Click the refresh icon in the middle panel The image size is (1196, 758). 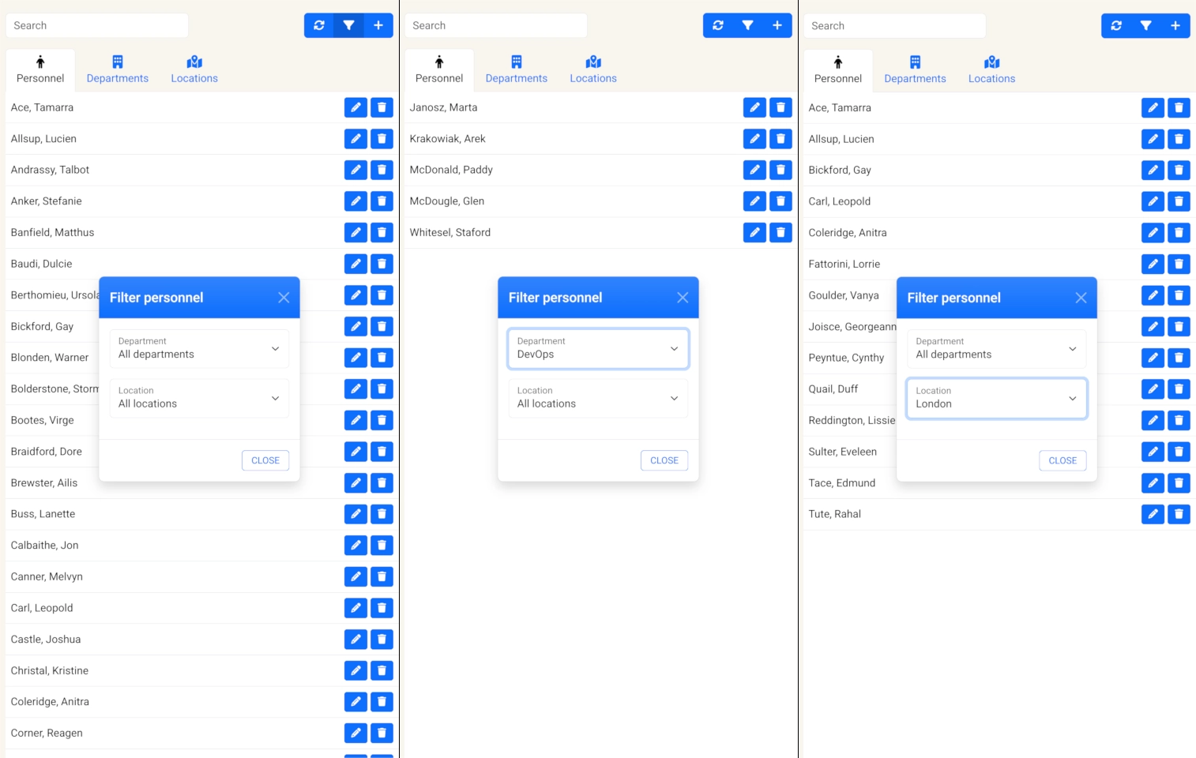(x=718, y=25)
